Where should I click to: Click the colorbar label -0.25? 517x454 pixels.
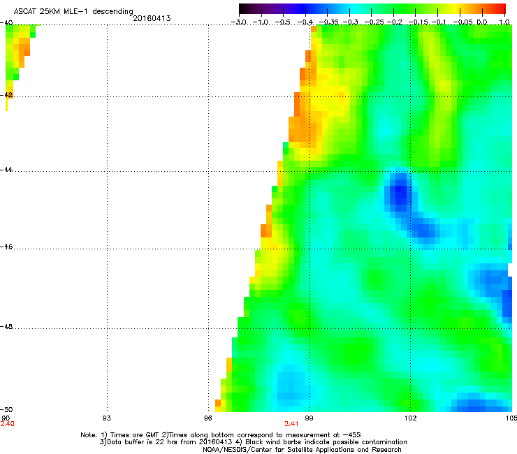[x=374, y=22]
